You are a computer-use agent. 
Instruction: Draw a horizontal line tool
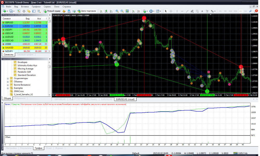182,11
